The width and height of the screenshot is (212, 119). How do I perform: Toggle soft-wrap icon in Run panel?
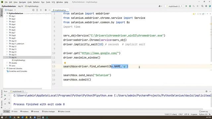(9, 103)
